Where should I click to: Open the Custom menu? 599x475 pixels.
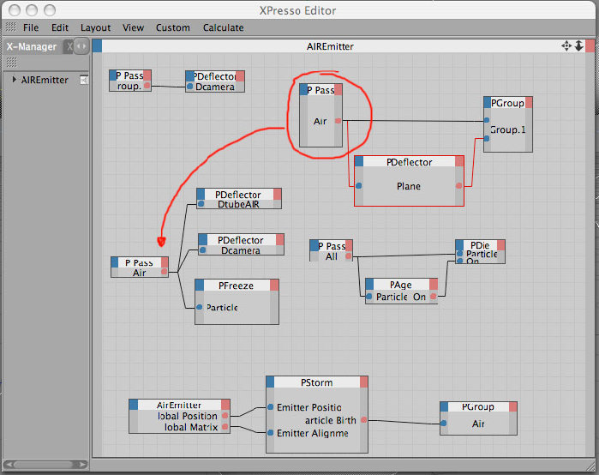(x=172, y=28)
